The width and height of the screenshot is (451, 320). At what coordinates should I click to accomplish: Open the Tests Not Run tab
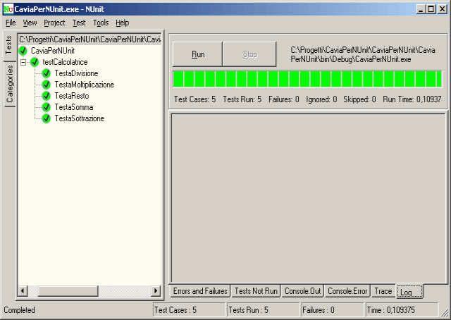(256, 291)
